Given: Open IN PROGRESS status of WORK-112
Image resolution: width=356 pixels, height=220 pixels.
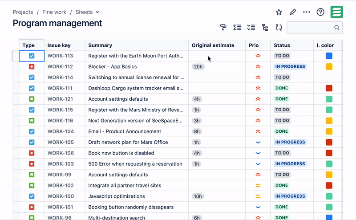Looking at the screenshot, I should coord(290,67).
